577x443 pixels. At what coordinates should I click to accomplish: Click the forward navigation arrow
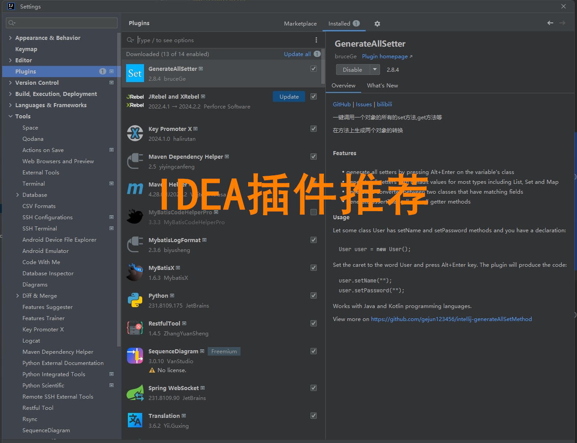tap(562, 23)
